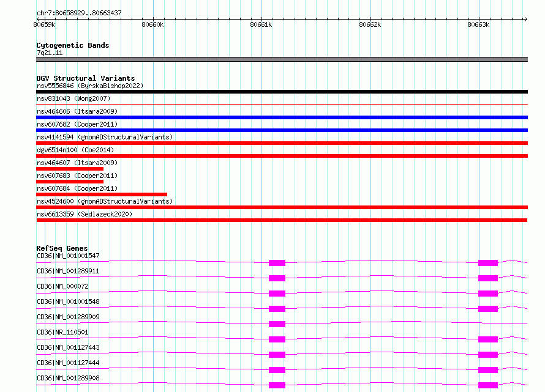The height and width of the screenshot is (392, 545).
Task: Click the CD36|NM_001127444 transcript label
Action: 68,363
